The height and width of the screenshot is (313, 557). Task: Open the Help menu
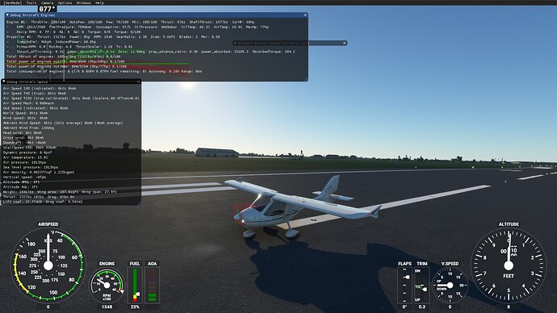[100, 2]
